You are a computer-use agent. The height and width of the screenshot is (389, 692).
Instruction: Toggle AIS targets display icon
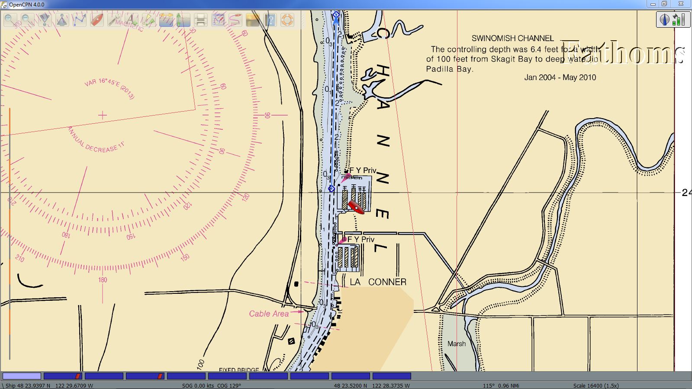tap(148, 20)
